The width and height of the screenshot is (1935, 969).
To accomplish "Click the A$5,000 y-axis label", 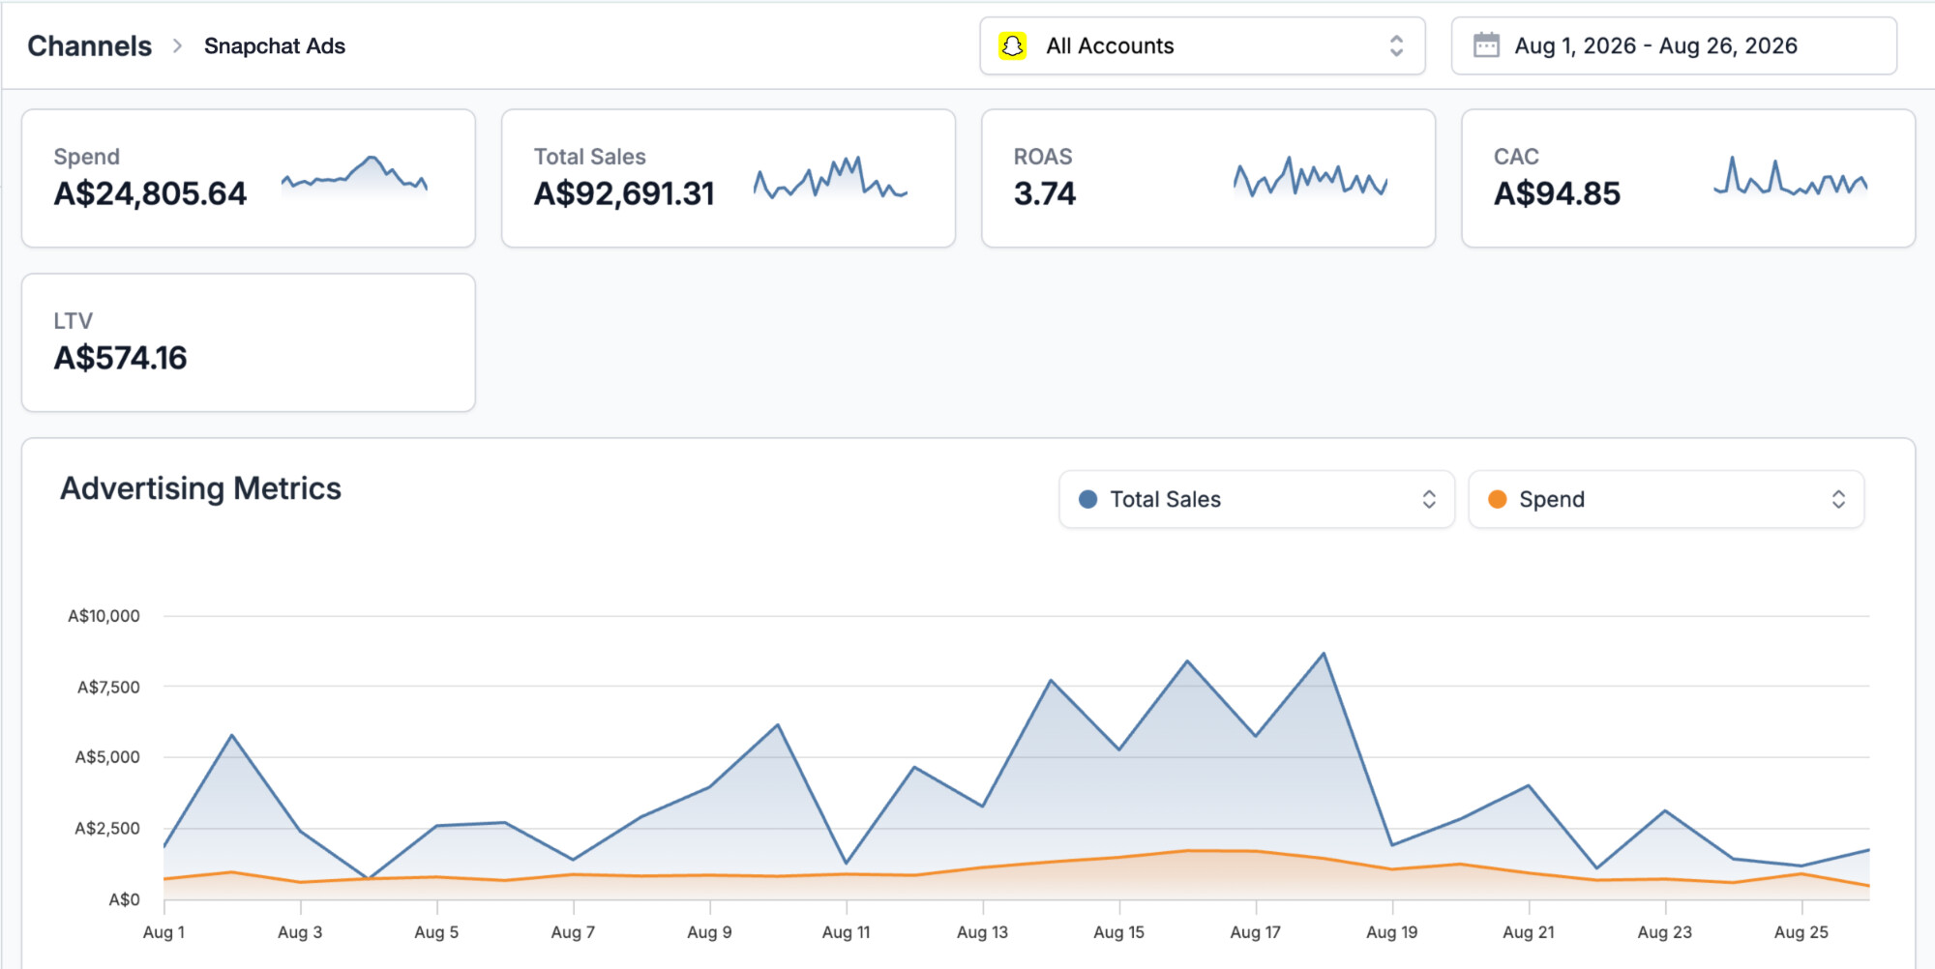I will (107, 757).
